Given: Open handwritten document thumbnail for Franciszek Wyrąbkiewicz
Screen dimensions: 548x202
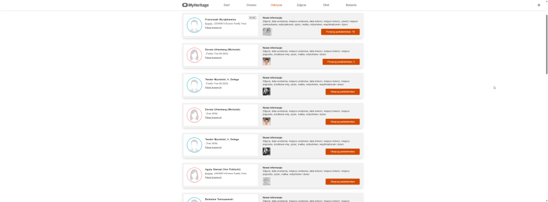Looking at the screenshot, I should tap(267, 32).
